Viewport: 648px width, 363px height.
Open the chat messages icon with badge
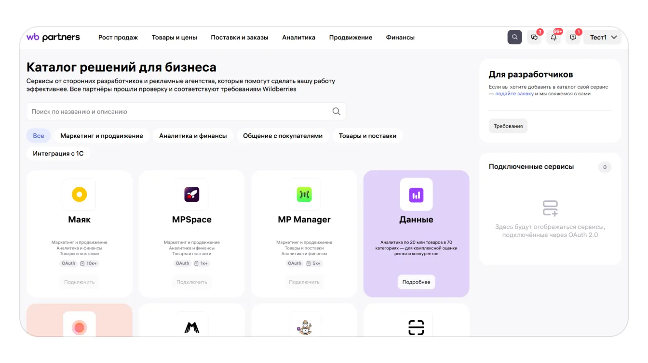click(534, 37)
